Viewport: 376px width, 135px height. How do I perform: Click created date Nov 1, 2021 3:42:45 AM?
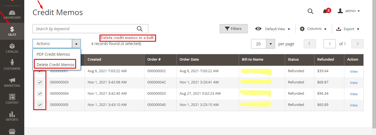click(x=107, y=94)
